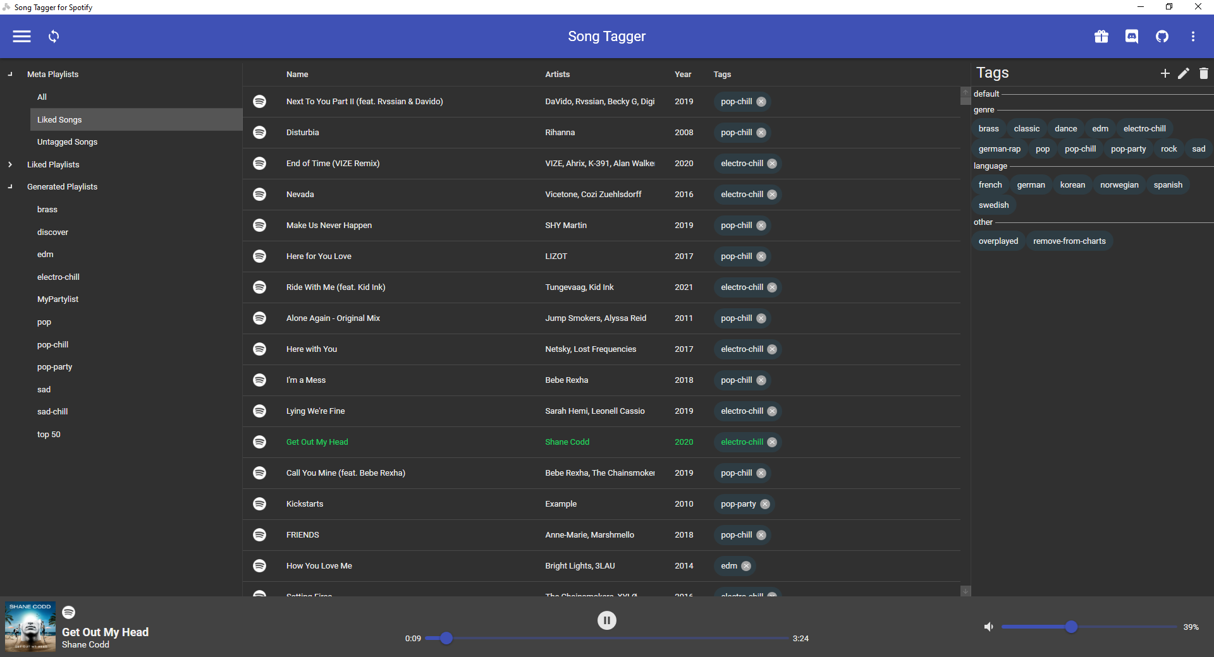Sort songs by Artists column header
This screenshot has height=657, width=1214.
coord(558,75)
